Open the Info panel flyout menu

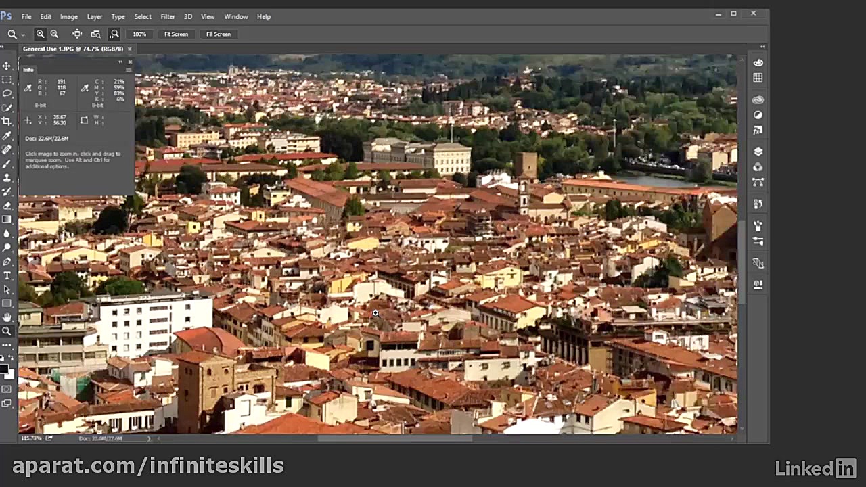(x=129, y=70)
